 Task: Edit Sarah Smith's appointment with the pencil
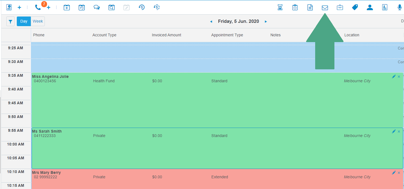394,131
